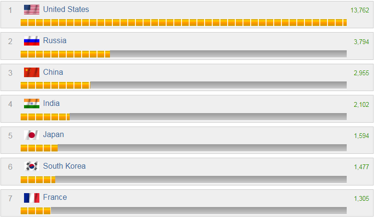Click the 2,102 value for India
Image resolution: width=376 pixels, height=219 pixels.
[361, 104]
